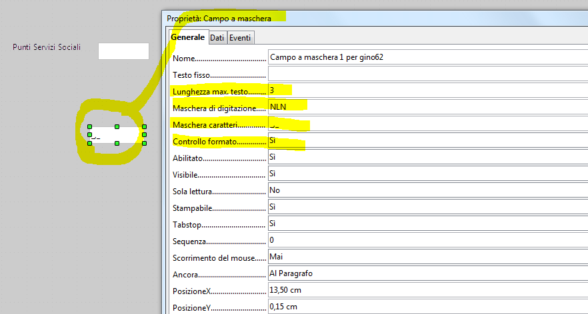Switch to the Dati tab
Viewport: 588px width, 314px height.
tap(217, 38)
